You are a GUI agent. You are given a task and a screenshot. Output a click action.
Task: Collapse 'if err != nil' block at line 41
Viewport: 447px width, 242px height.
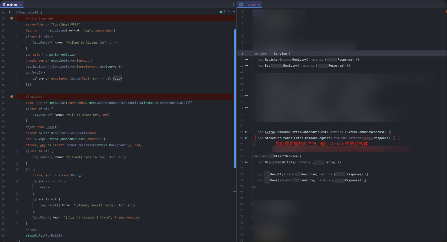17,151
